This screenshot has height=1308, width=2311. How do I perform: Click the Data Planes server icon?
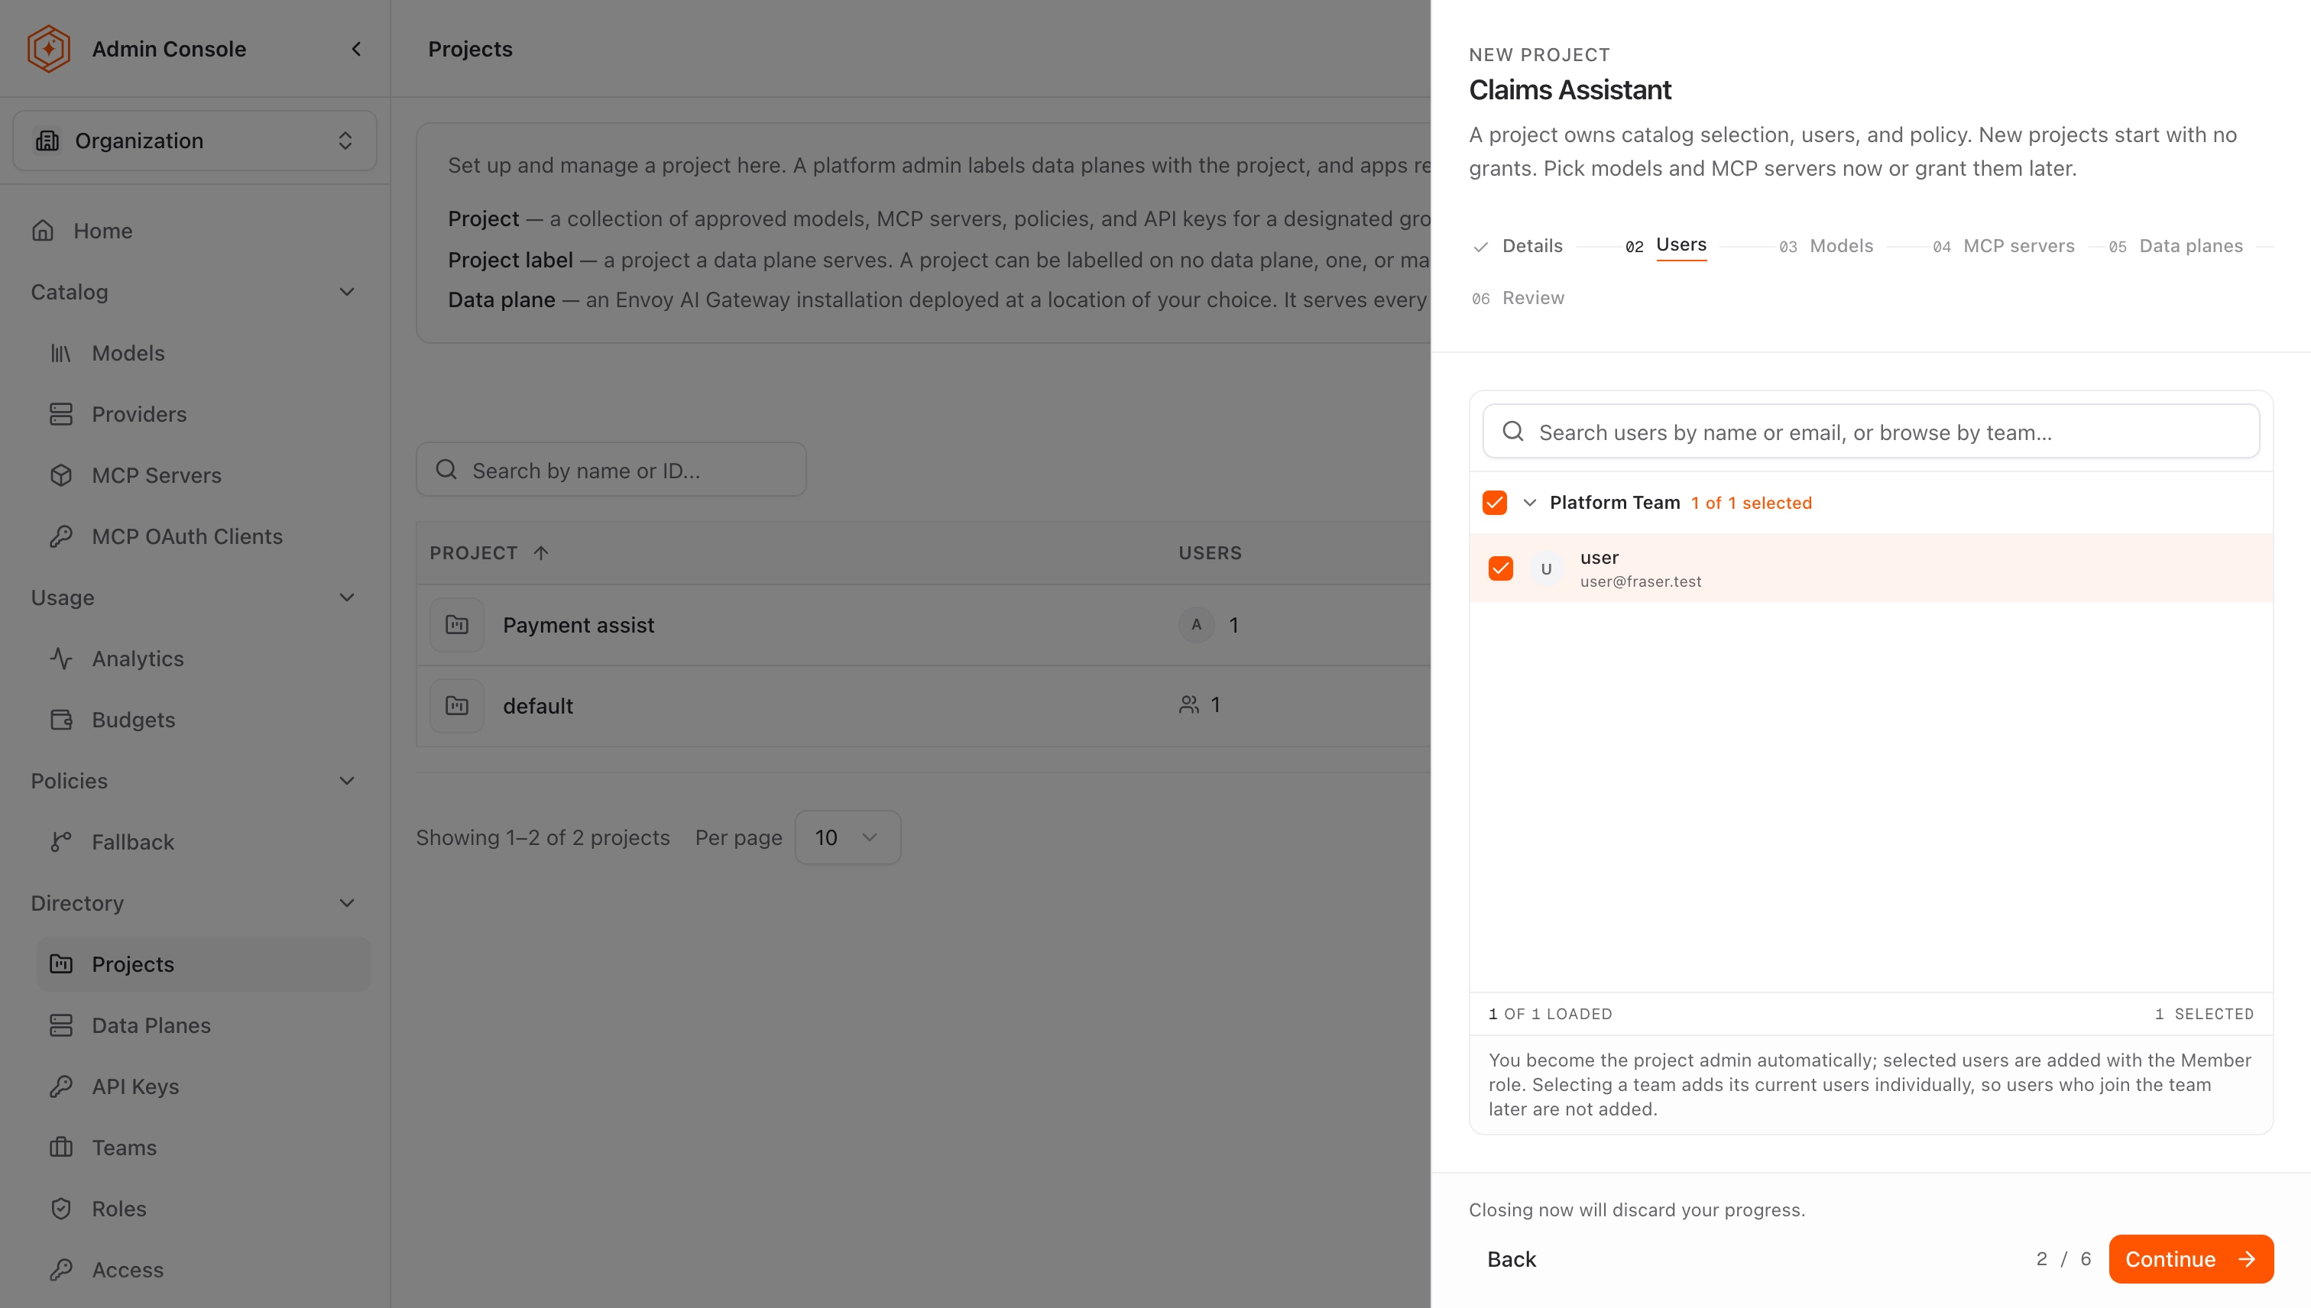click(61, 1025)
